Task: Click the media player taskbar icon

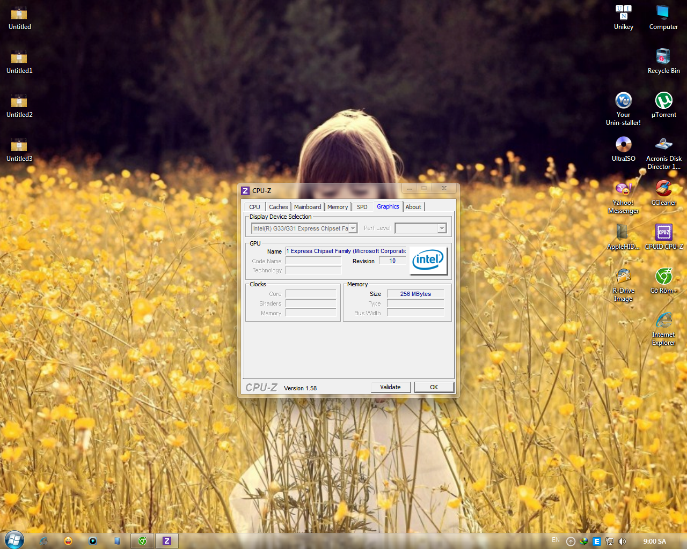Action: click(93, 541)
